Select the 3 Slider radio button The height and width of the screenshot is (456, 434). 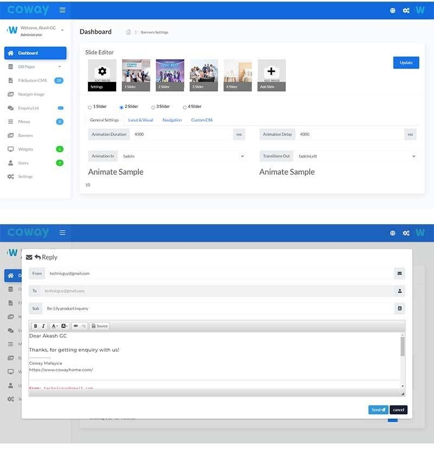[153, 107]
